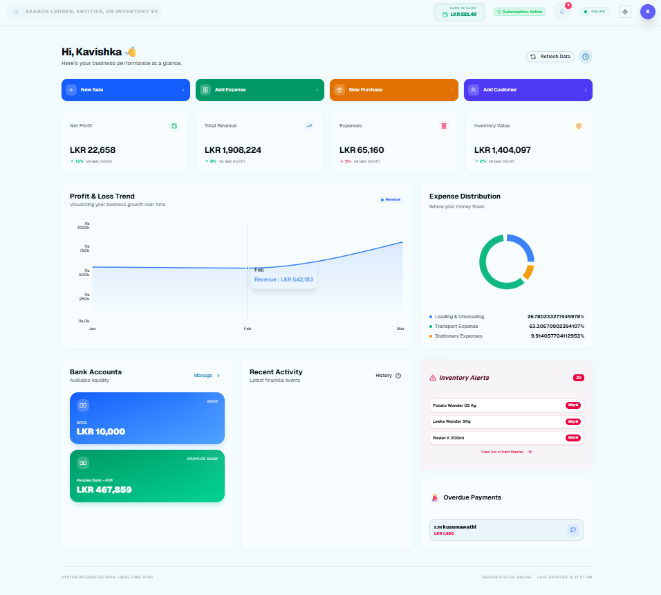The height and width of the screenshot is (595, 661).
Task: Click the card icon on Peoples Bank account
Action: [x=83, y=463]
